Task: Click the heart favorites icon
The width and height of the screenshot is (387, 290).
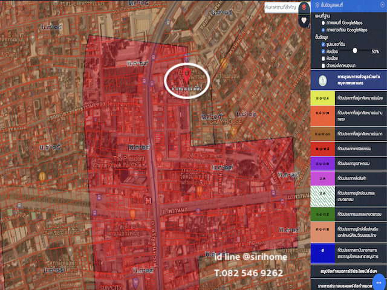Action: [x=304, y=20]
